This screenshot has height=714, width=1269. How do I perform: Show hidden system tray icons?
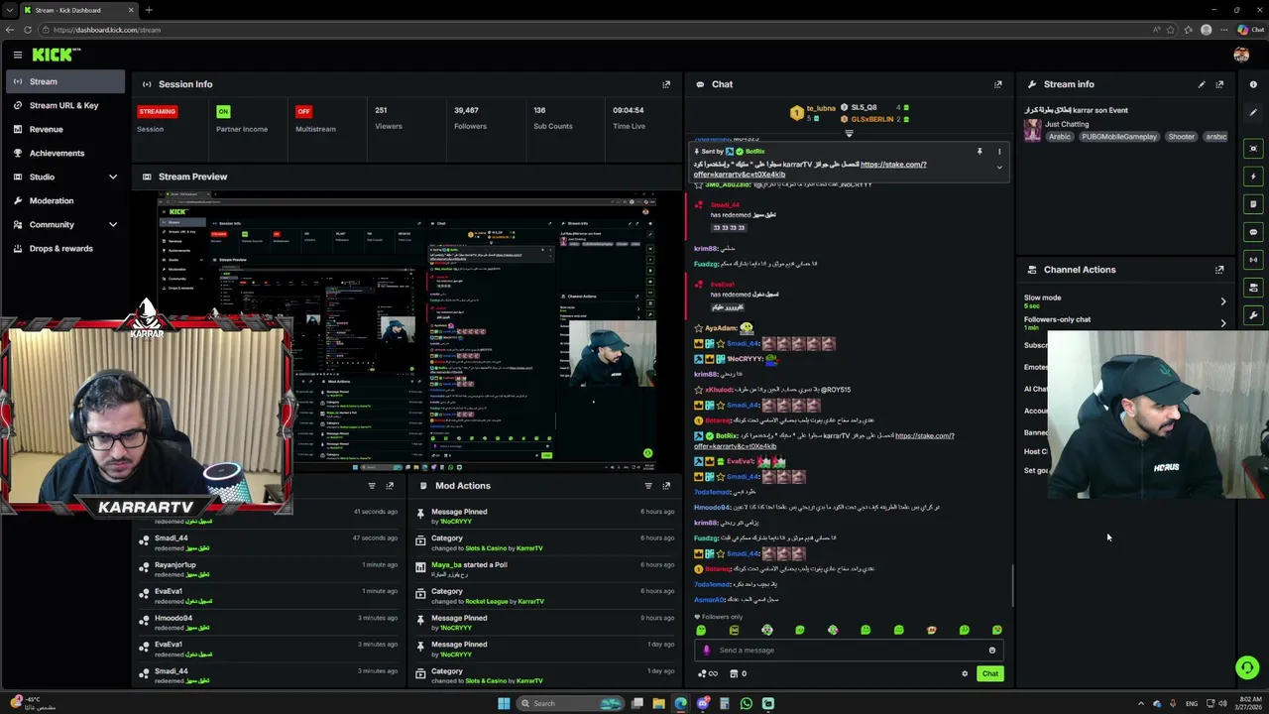pos(1141,704)
